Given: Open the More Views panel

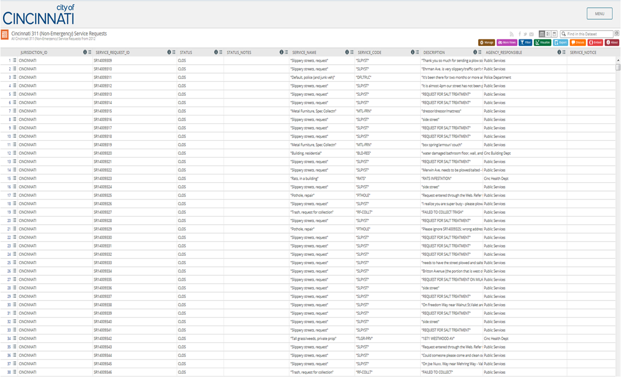Looking at the screenshot, I should (507, 42).
